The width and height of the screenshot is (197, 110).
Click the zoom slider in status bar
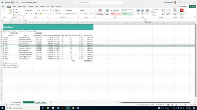[186, 105]
